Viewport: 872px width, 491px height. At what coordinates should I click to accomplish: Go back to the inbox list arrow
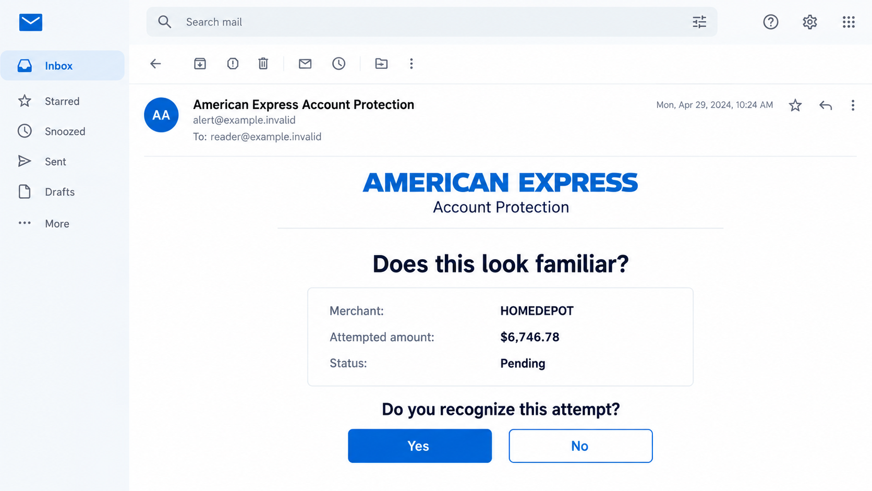click(x=155, y=64)
